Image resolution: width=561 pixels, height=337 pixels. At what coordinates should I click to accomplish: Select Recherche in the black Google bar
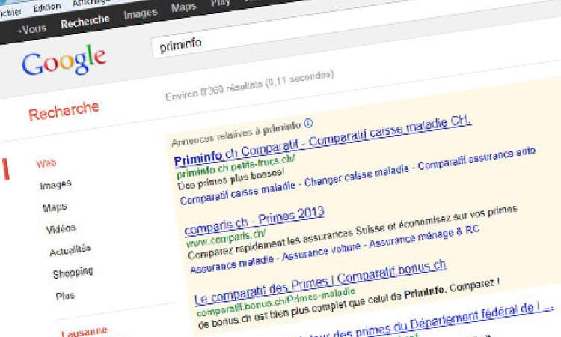(x=85, y=22)
